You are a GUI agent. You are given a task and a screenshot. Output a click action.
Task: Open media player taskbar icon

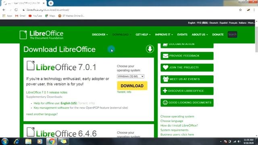[x=40, y=141]
